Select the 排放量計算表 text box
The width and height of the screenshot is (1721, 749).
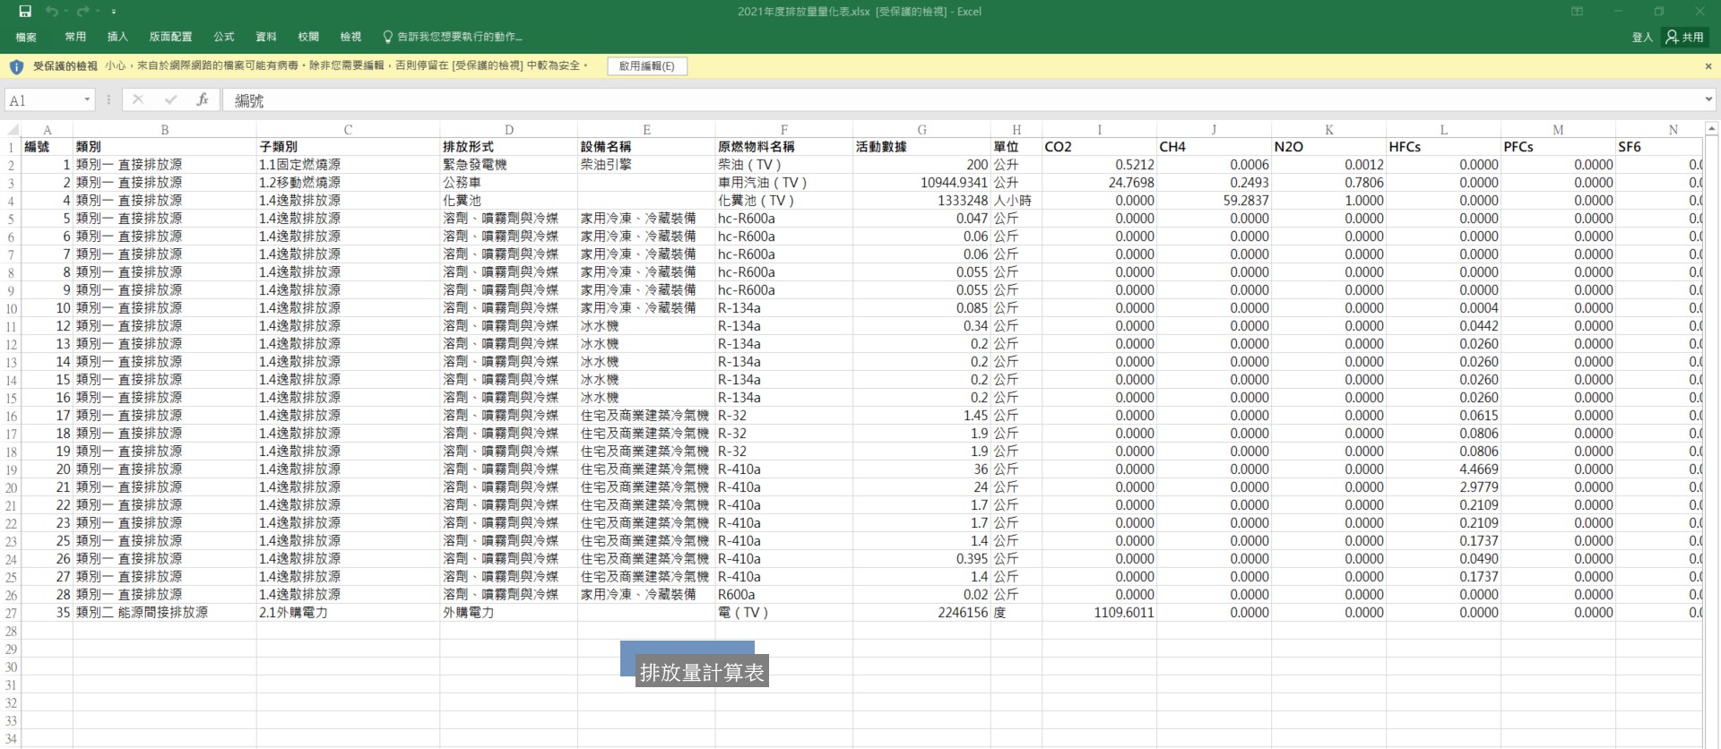pyautogui.click(x=701, y=672)
